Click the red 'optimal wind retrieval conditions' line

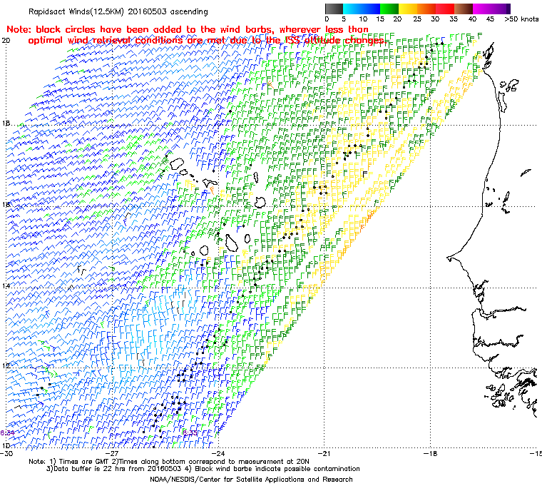point(207,41)
